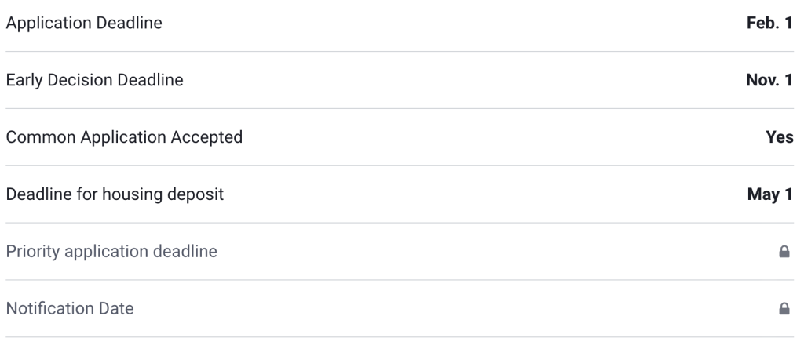Click the Yes value for Common Application
Viewport: 804px width, 338px height.
pyautogui.click(x=779, y=137)
